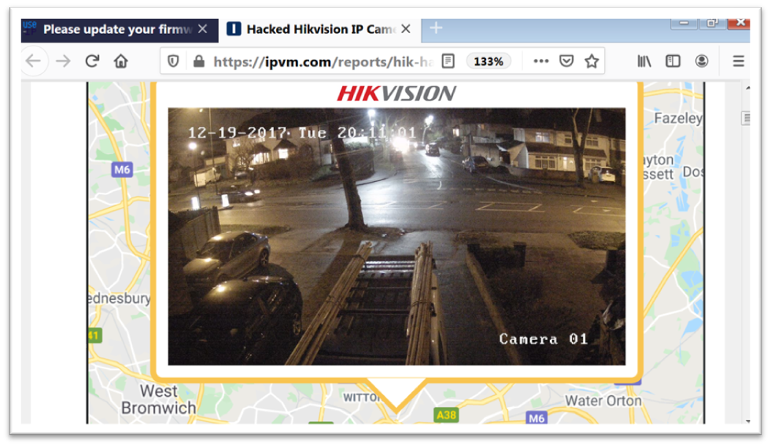This screenshot has height=447, width=771.
Task: Reload the current page
Action: (92, 61)
